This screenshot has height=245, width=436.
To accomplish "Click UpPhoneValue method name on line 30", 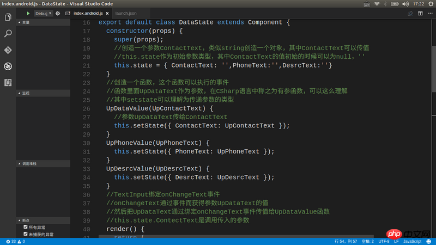I will (129, 143).
